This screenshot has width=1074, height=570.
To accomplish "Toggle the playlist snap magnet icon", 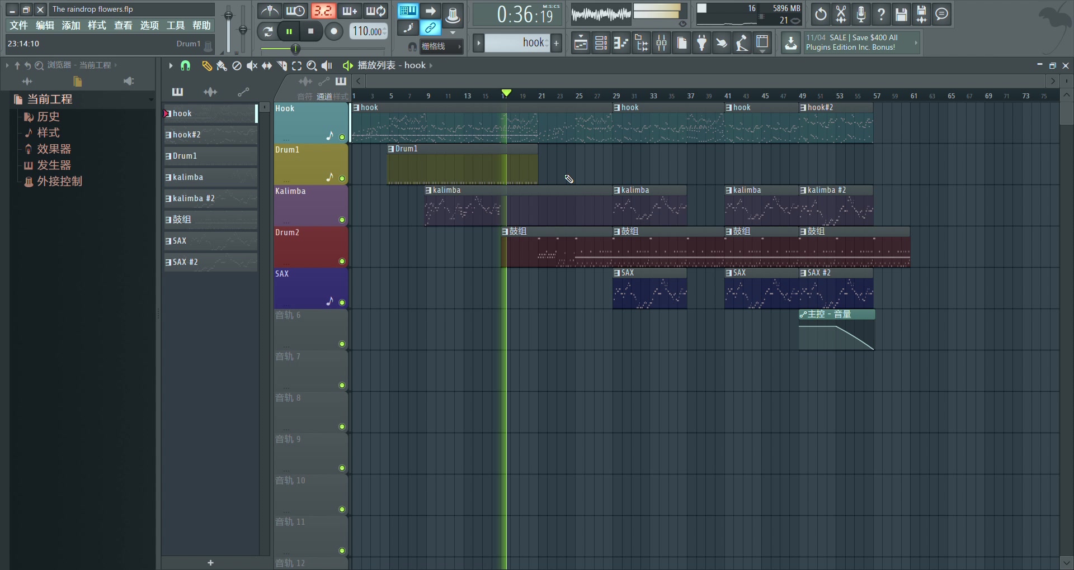I will pyautogui.click(x=186, y=66).
